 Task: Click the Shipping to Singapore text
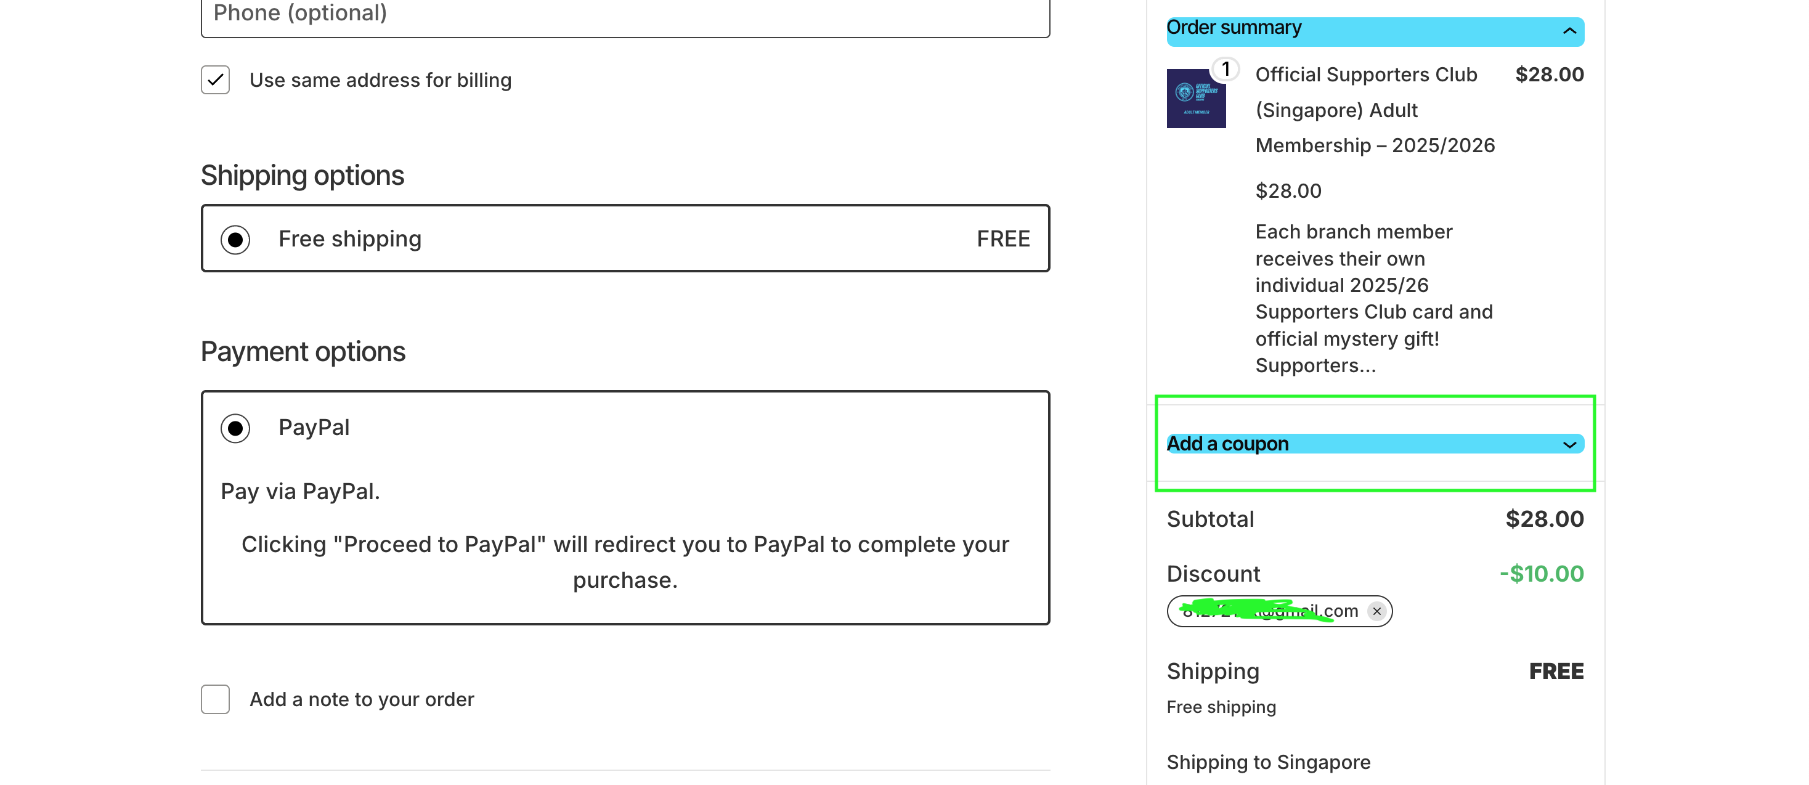(1268, 762)
